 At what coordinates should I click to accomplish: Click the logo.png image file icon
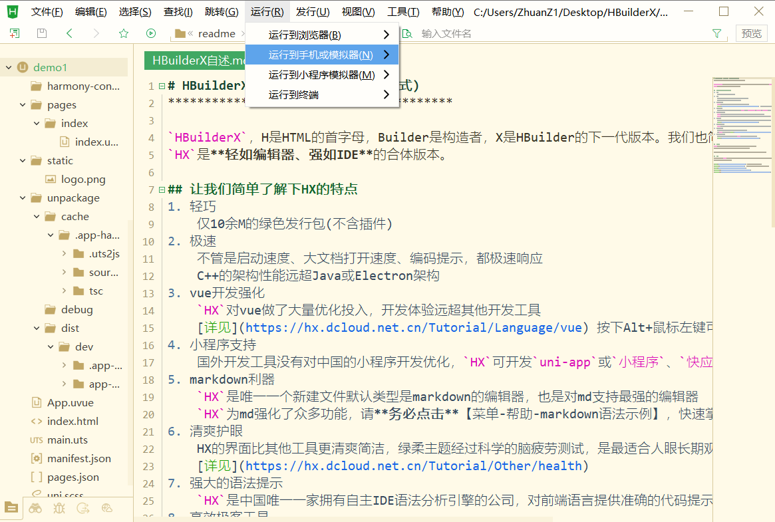coord(51,180)
